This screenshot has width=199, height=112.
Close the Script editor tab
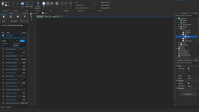(48, 13)
